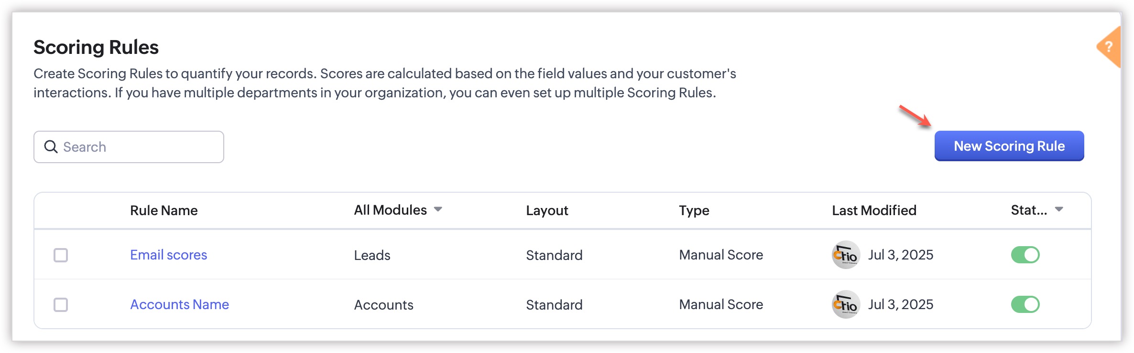Viewport: 1134px width, 353px height.
Task: Click the Layout column header
Action: coord(547,210)
